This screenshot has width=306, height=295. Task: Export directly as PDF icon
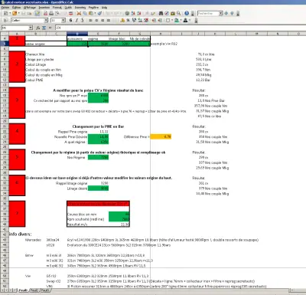[x=45, y=13]
